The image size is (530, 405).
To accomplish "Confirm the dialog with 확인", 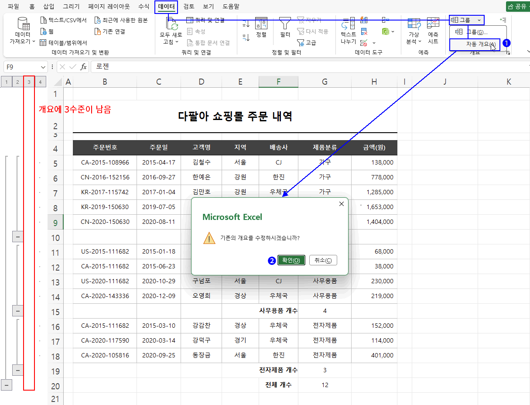I will (x=291, y=260).
